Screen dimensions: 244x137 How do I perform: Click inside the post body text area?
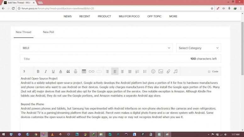pos(120,103)
